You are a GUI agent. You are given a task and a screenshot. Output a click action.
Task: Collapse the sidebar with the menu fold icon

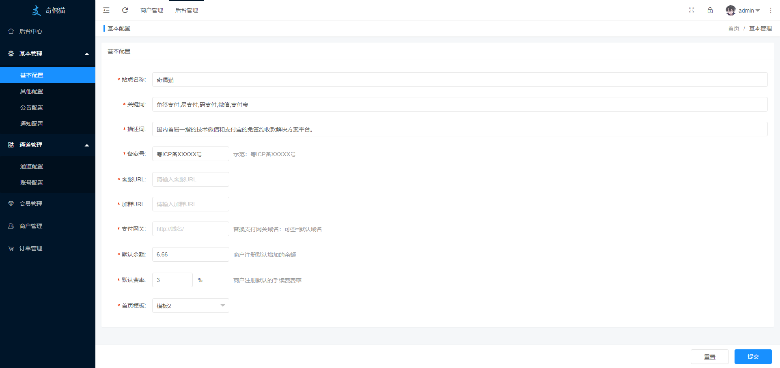click(106, 10)
